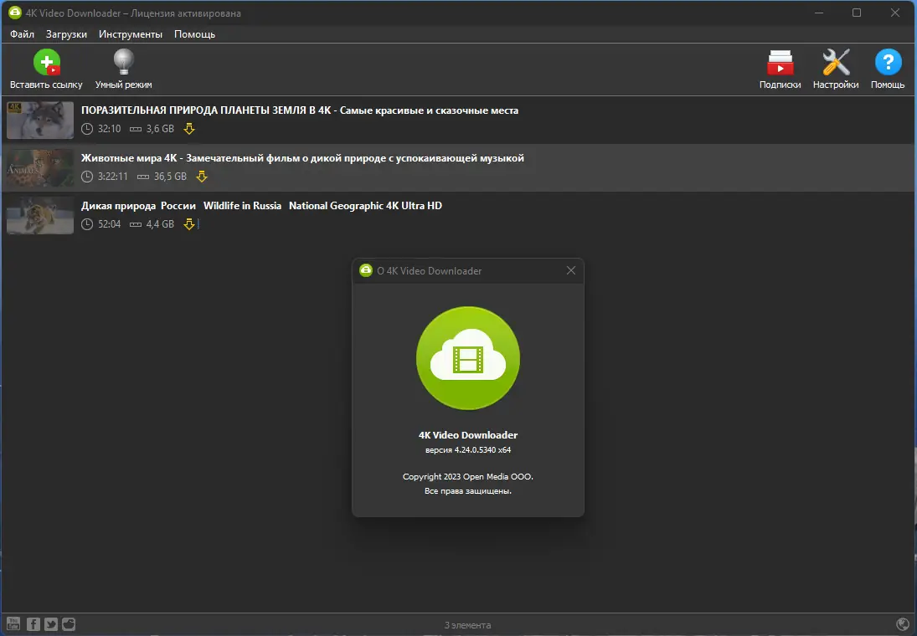Select the wolf thumbnail of first video
Viewport: 917px width, 636px height.
coord(40,120)
